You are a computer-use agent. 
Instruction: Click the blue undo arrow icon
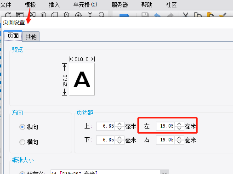[x=157, y=15]
